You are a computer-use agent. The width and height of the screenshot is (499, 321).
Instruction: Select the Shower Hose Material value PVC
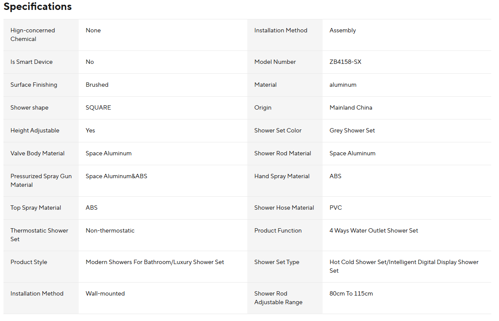pyautogui.click(x=336, y=208)
